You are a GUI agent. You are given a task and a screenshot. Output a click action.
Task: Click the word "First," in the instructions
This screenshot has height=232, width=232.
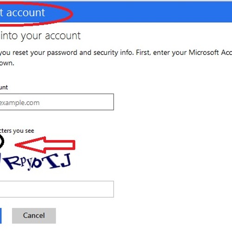(143, 52)
